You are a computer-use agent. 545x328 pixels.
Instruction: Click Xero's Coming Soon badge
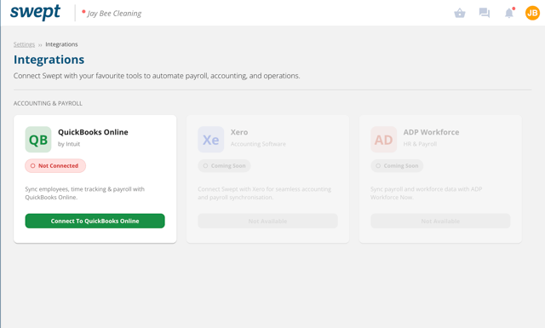(x=224, y=166)
